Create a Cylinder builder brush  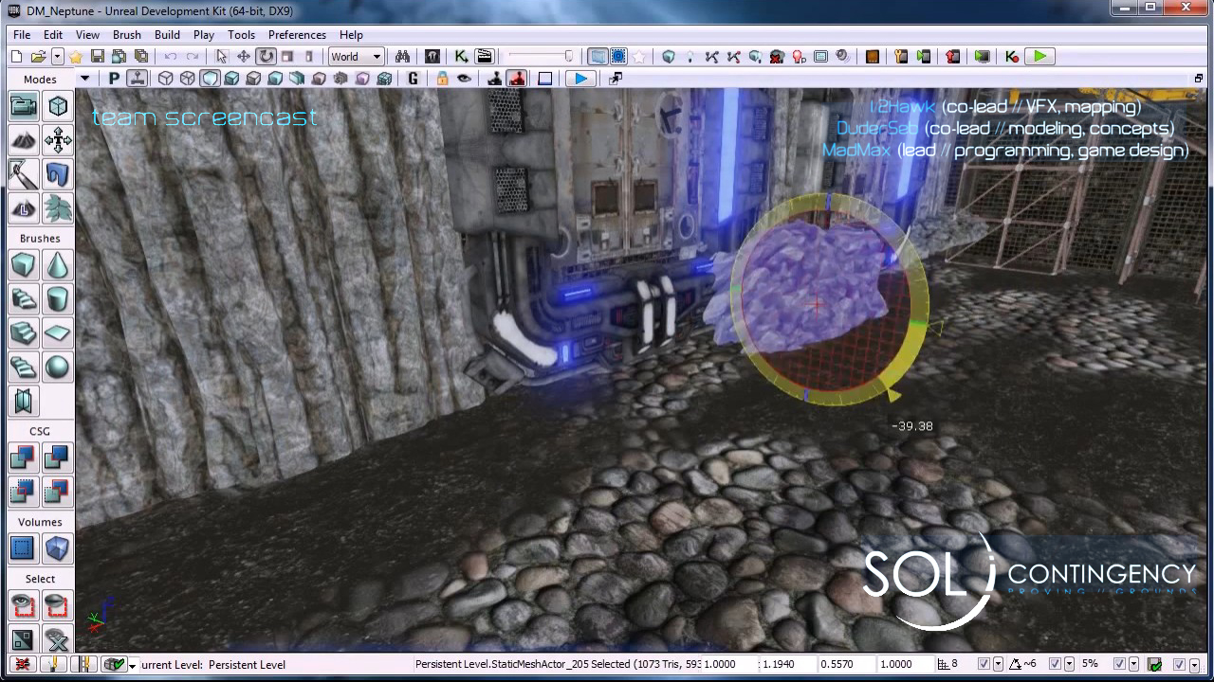[58, 299]
